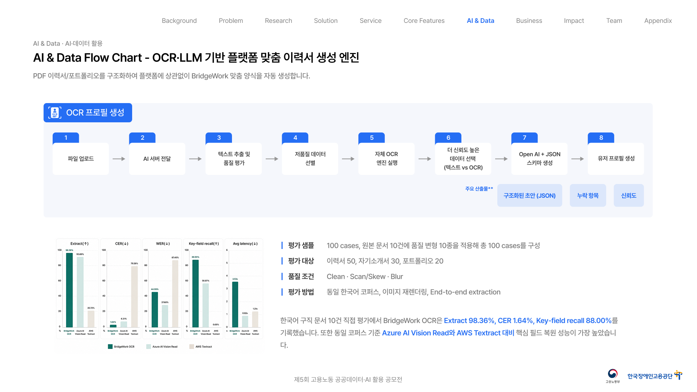Open the Extract(↑) bar chart
The height and width of the screenshot is (392, 697).
pos(78,289)
